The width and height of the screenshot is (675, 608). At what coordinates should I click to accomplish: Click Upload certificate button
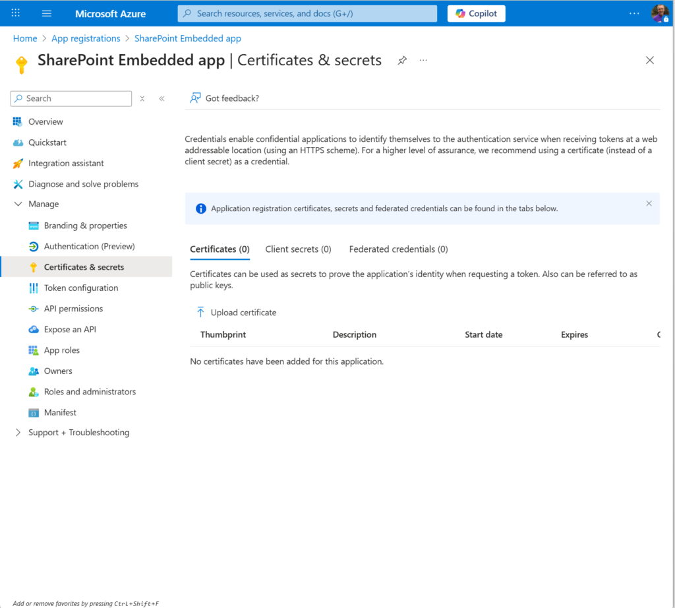(x=237, y=313)
